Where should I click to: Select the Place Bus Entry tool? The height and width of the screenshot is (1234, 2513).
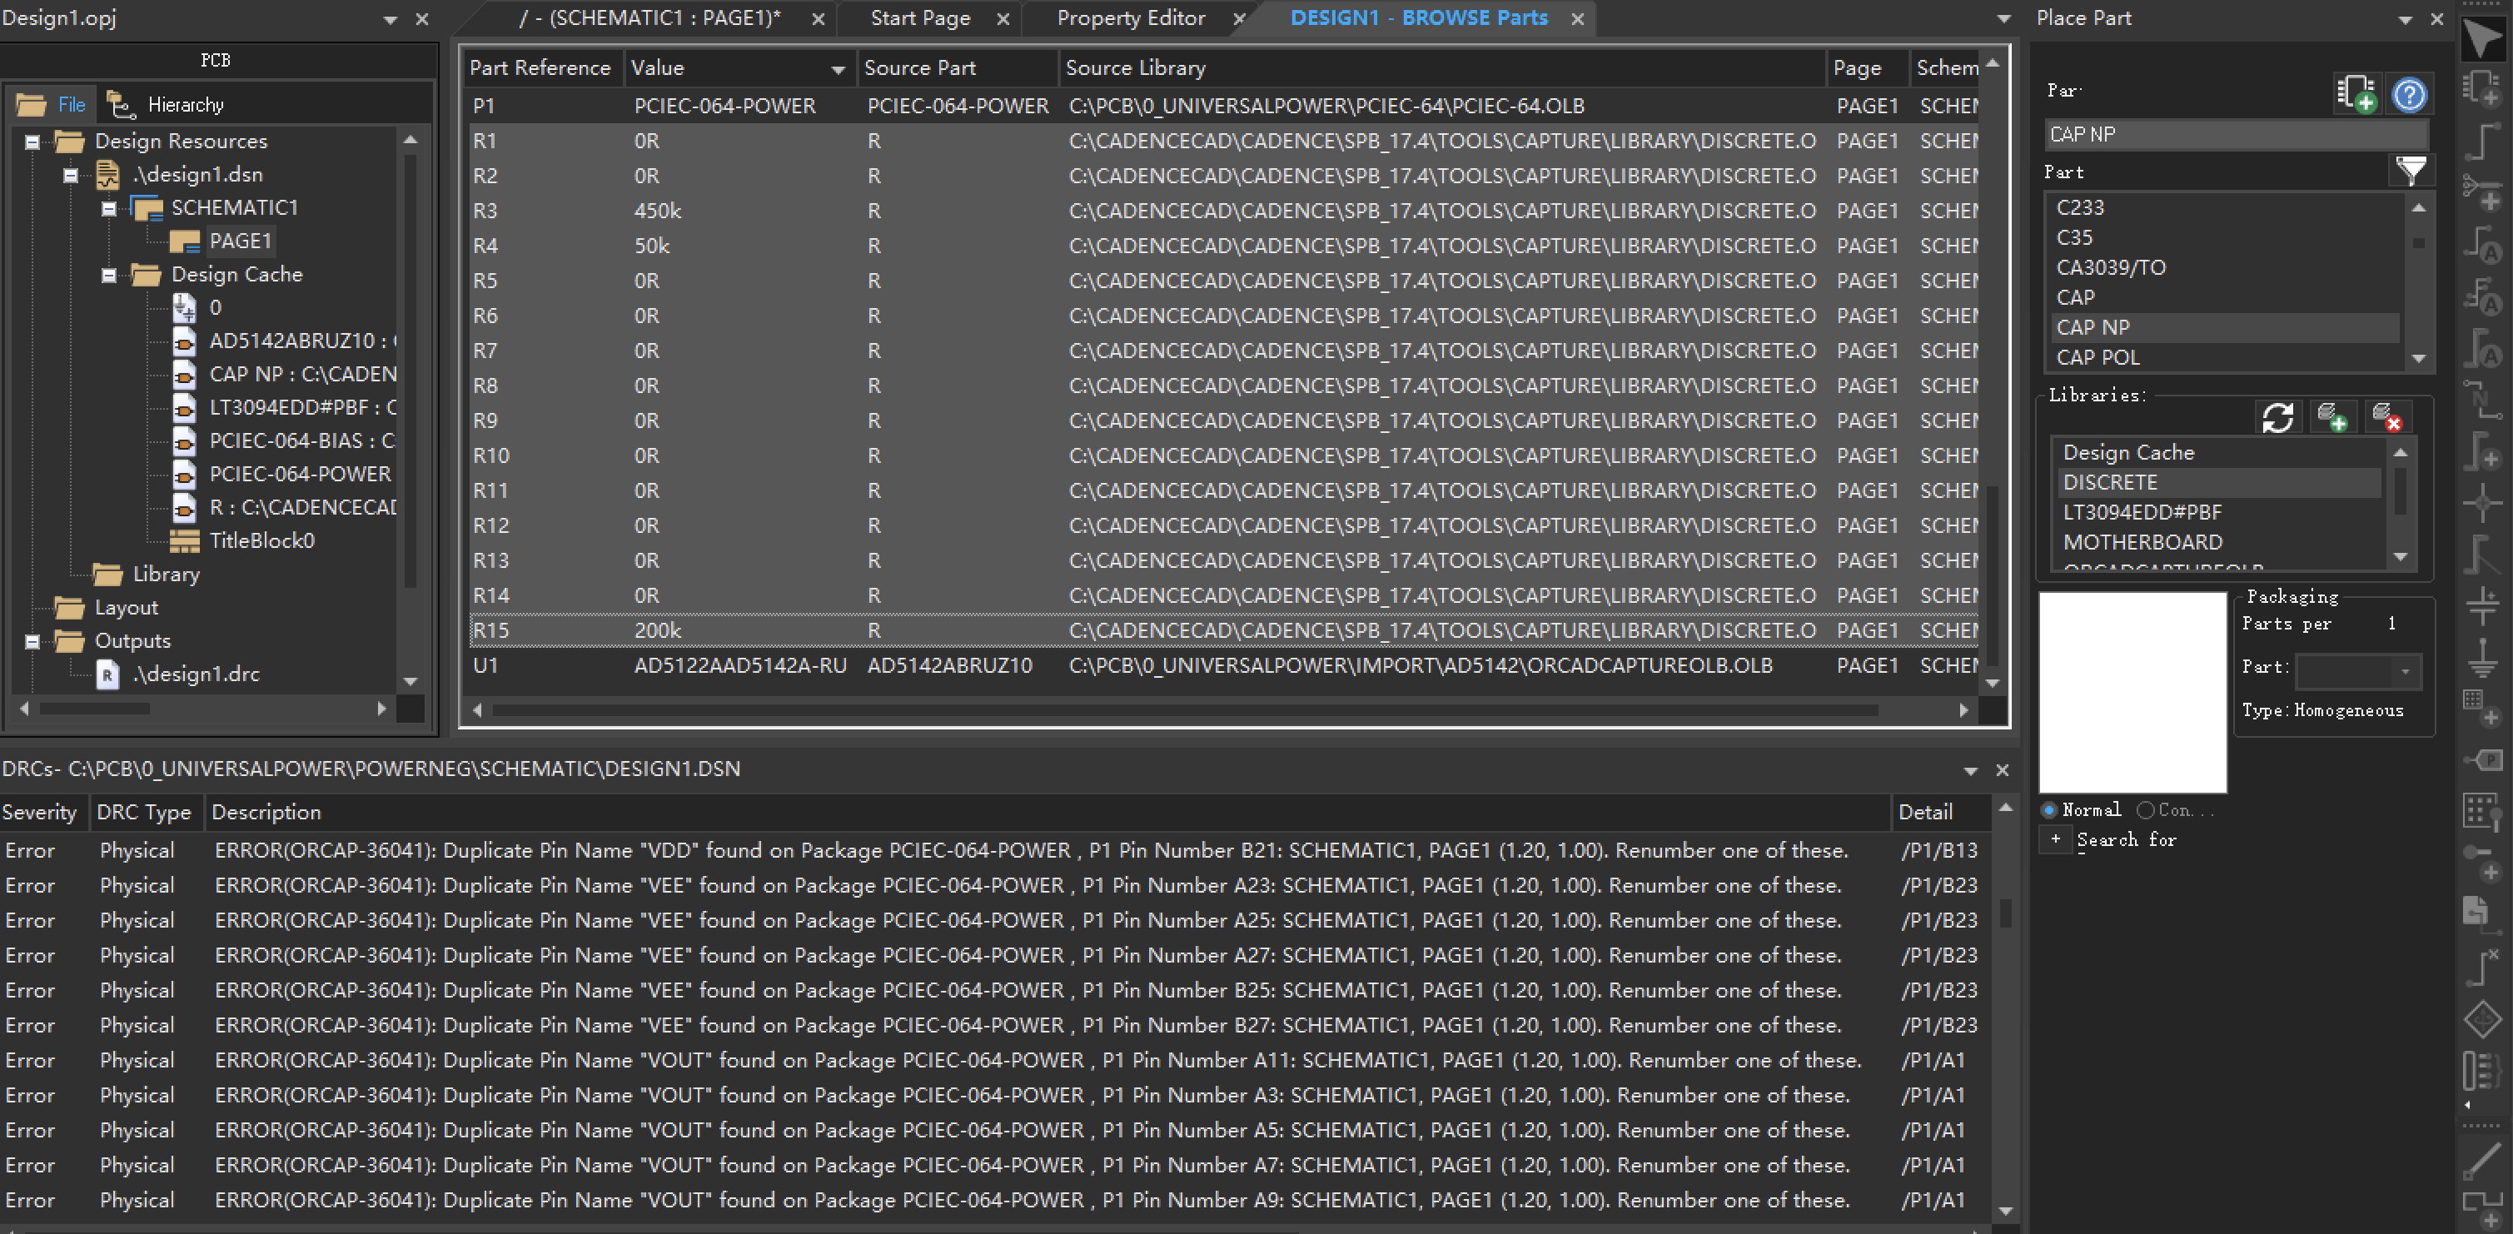click(x=2483, y=554)
